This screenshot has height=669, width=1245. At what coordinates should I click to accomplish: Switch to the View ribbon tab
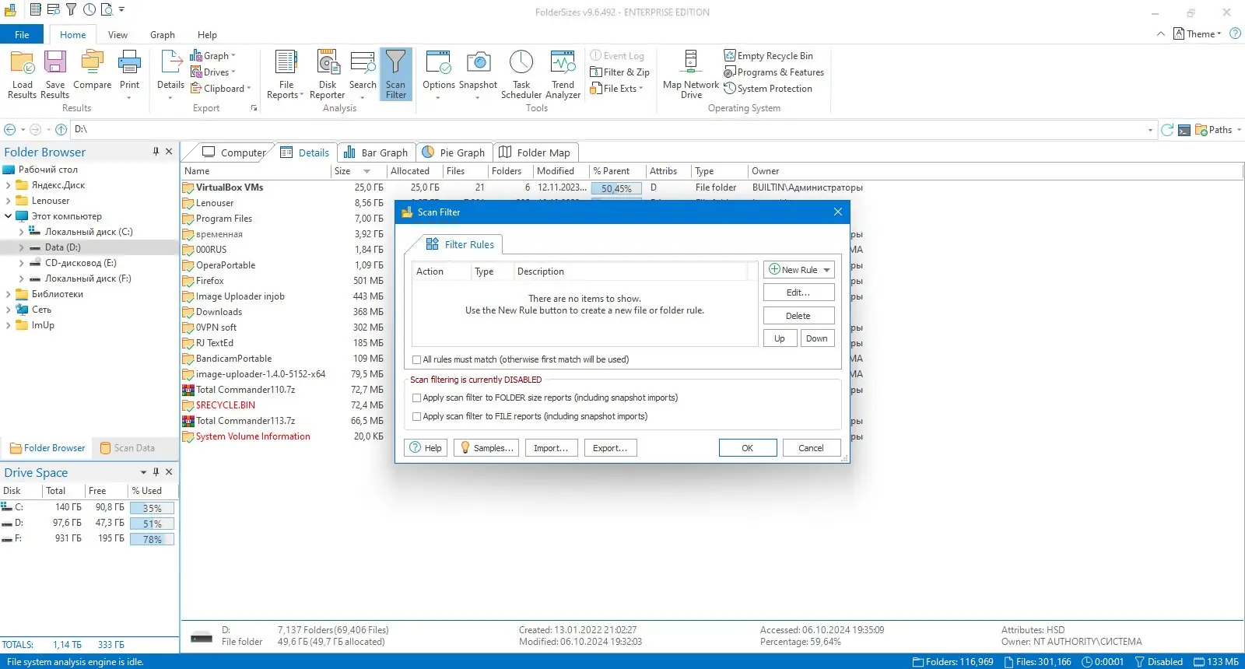point(117,35)
